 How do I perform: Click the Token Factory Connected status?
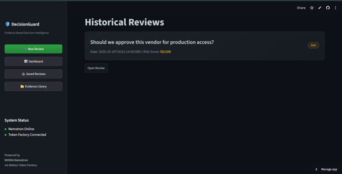(x=27, y=135)
